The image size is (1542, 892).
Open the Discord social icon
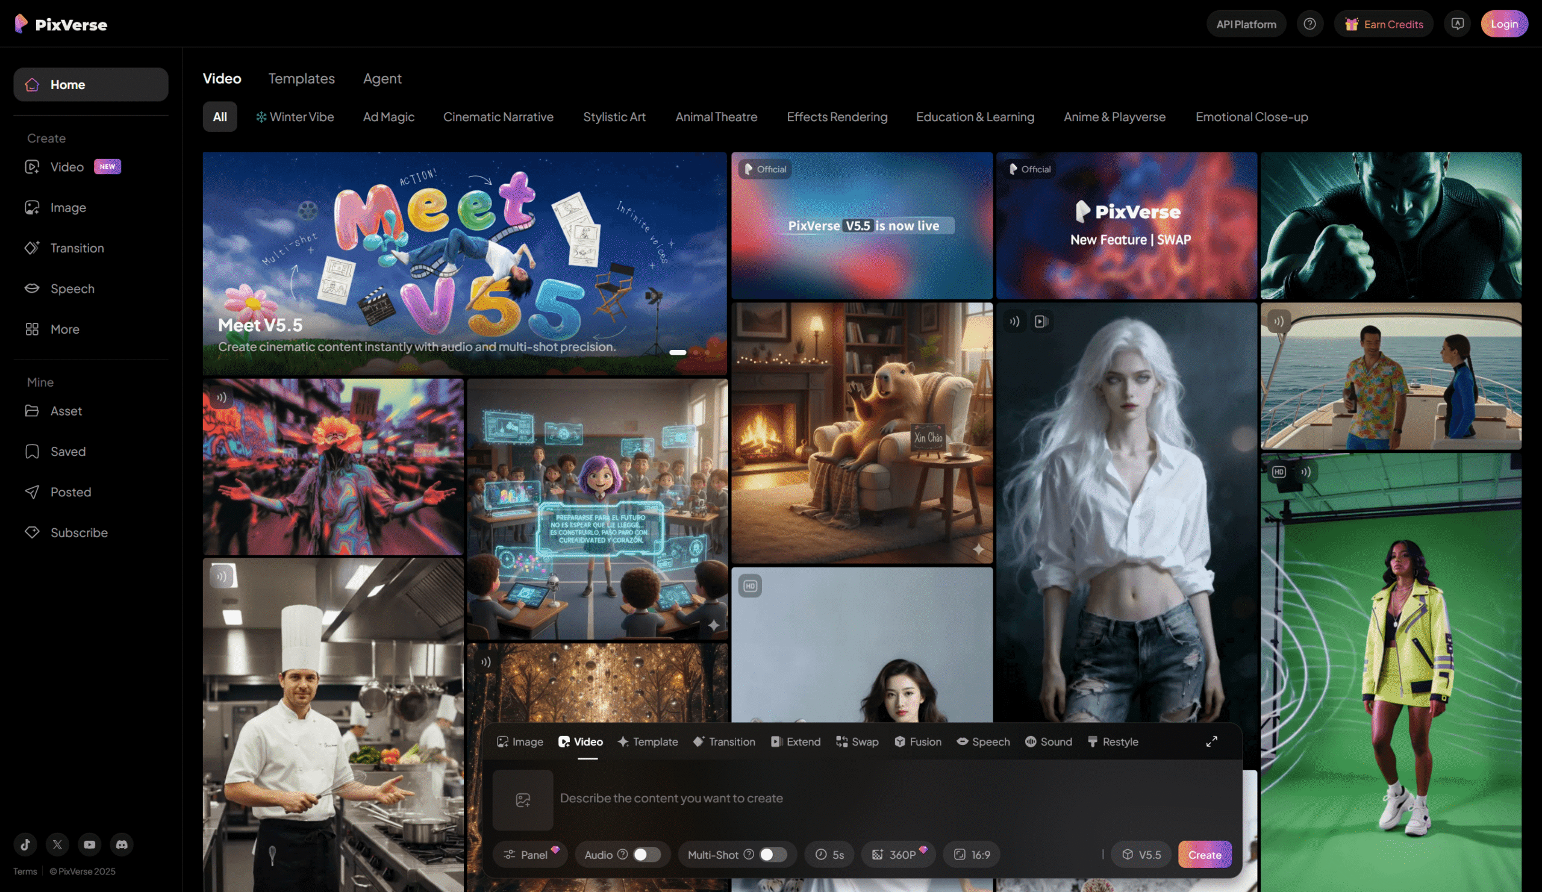click(122, 844)
